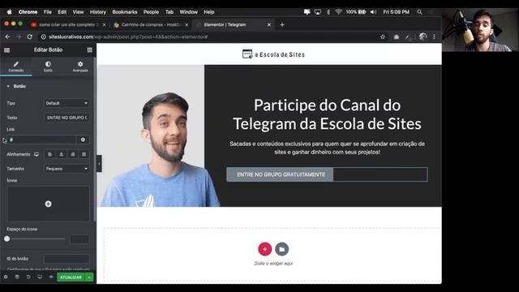This screenshot has height=292, width=519.
Task: Select the Sacadas e conteúdos exclusivos paragraph
Action: [327, 148]
